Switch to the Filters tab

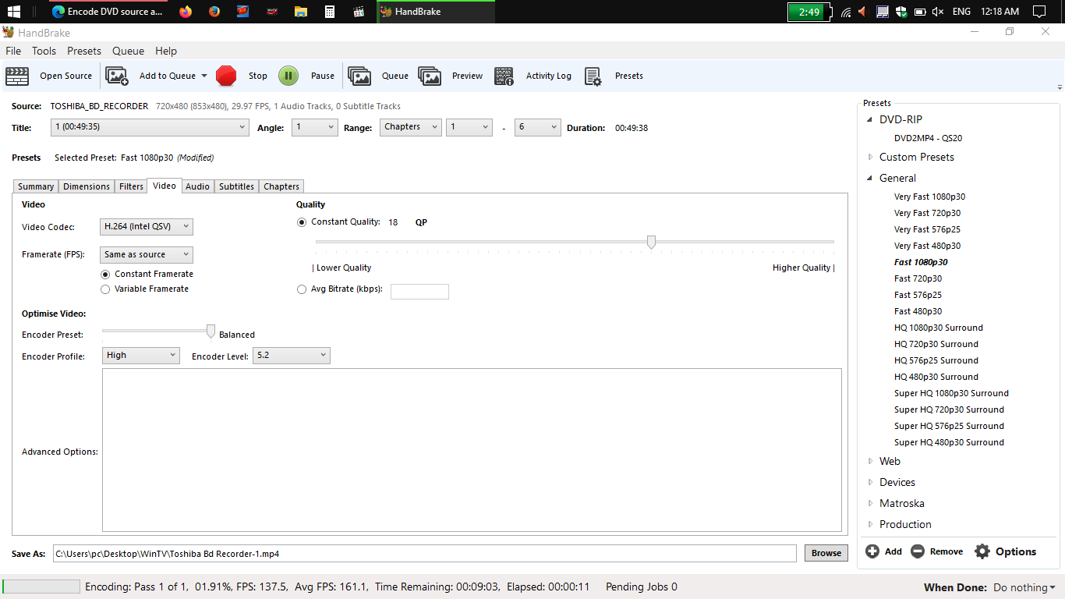131,186
